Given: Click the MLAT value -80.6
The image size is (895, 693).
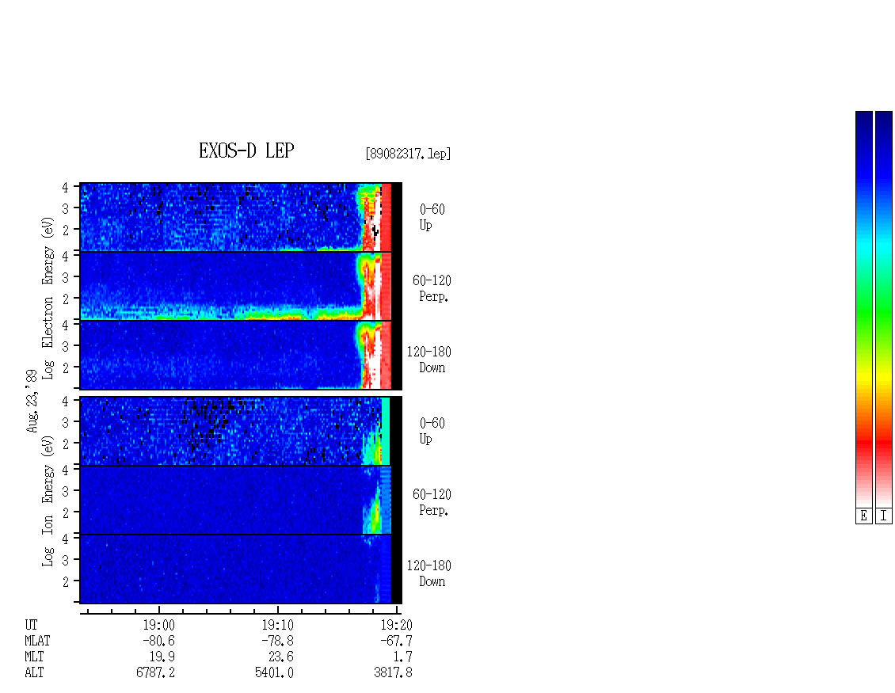Looking at the screenshot, I should [158, 641].
